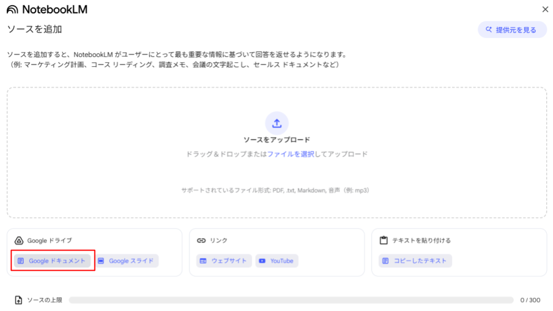Click the リンク section label
This screenshot has height=311, width=553.
tap(219, 241)
